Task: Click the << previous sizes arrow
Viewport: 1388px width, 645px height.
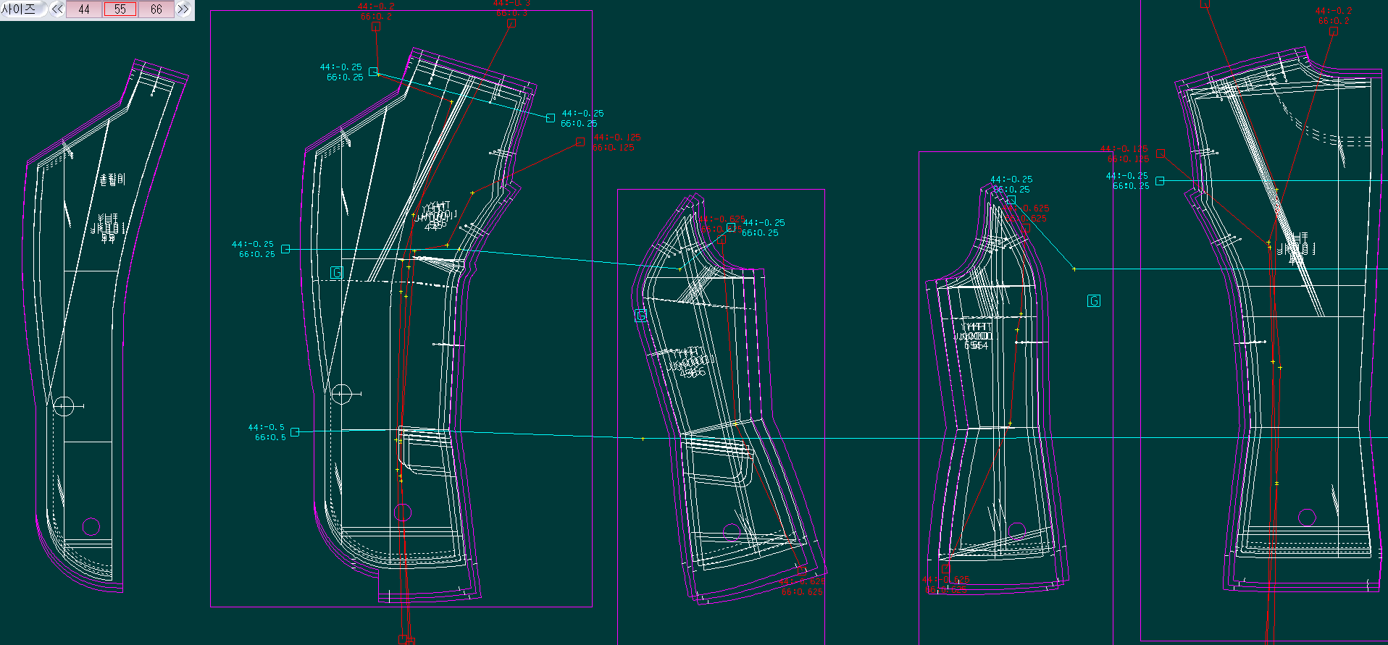Action: click(57, 9)
